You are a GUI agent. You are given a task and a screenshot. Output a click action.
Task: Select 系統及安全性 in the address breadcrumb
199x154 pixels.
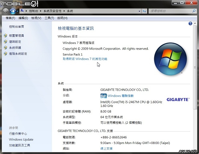53,11
